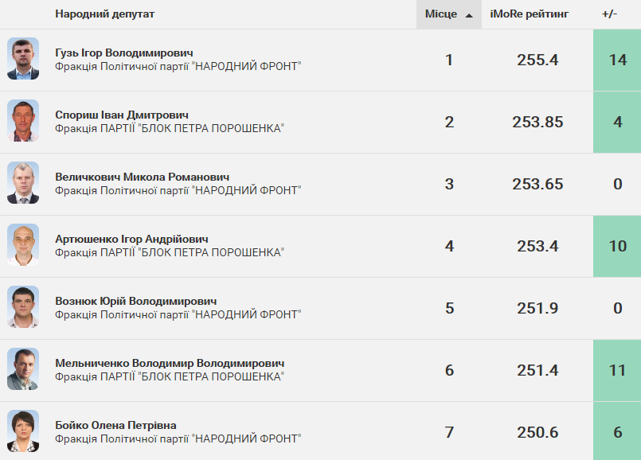Sort by the +/- column header
This screenshot has width=641, height=460.
[x=609, y=14]
